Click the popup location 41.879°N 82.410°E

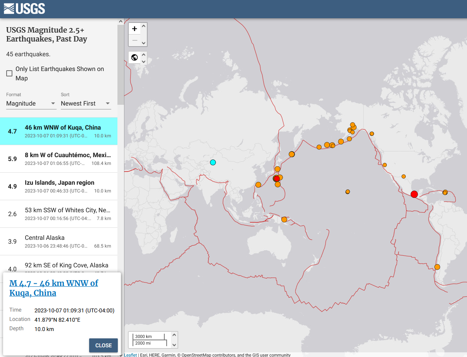tap(57, 320)
